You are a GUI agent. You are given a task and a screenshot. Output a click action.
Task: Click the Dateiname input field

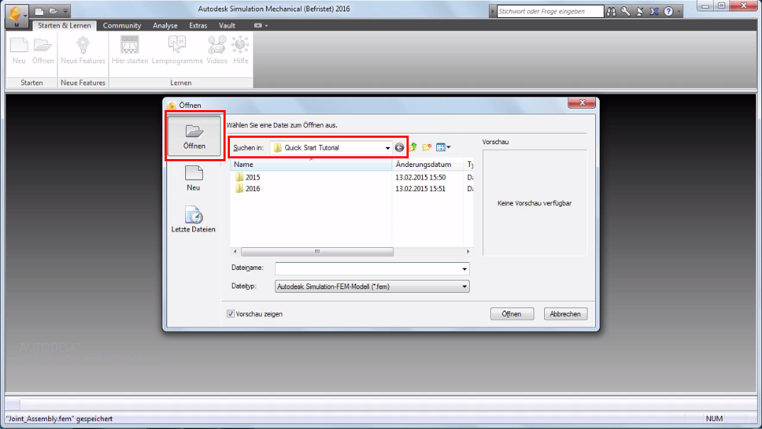367,268
